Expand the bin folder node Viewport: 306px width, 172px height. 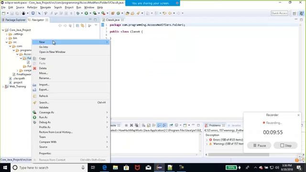7,38
